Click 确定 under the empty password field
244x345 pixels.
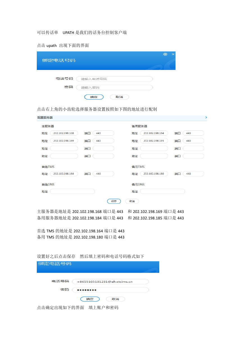pos(94,97)
